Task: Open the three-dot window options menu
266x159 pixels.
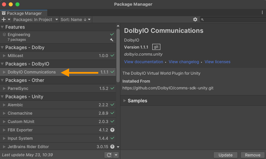Action: pos(262,12)
